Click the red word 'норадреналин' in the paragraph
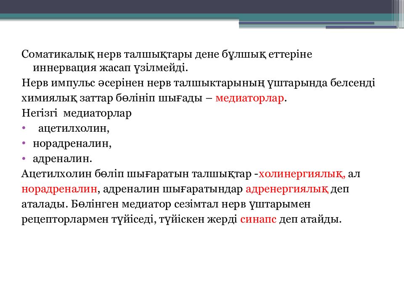This screenshot has height=303, width=404. [59, 189]
